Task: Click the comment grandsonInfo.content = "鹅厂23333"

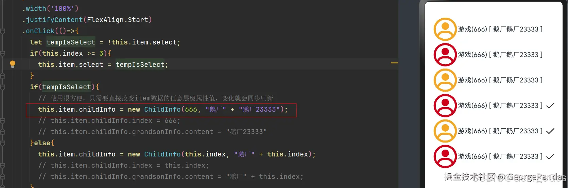Action: [x=152, y=132]
